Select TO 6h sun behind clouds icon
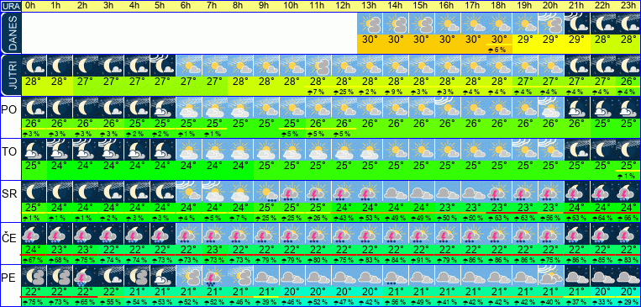The height and width of the screenshot is (307, 641). (x=189, y=150)
